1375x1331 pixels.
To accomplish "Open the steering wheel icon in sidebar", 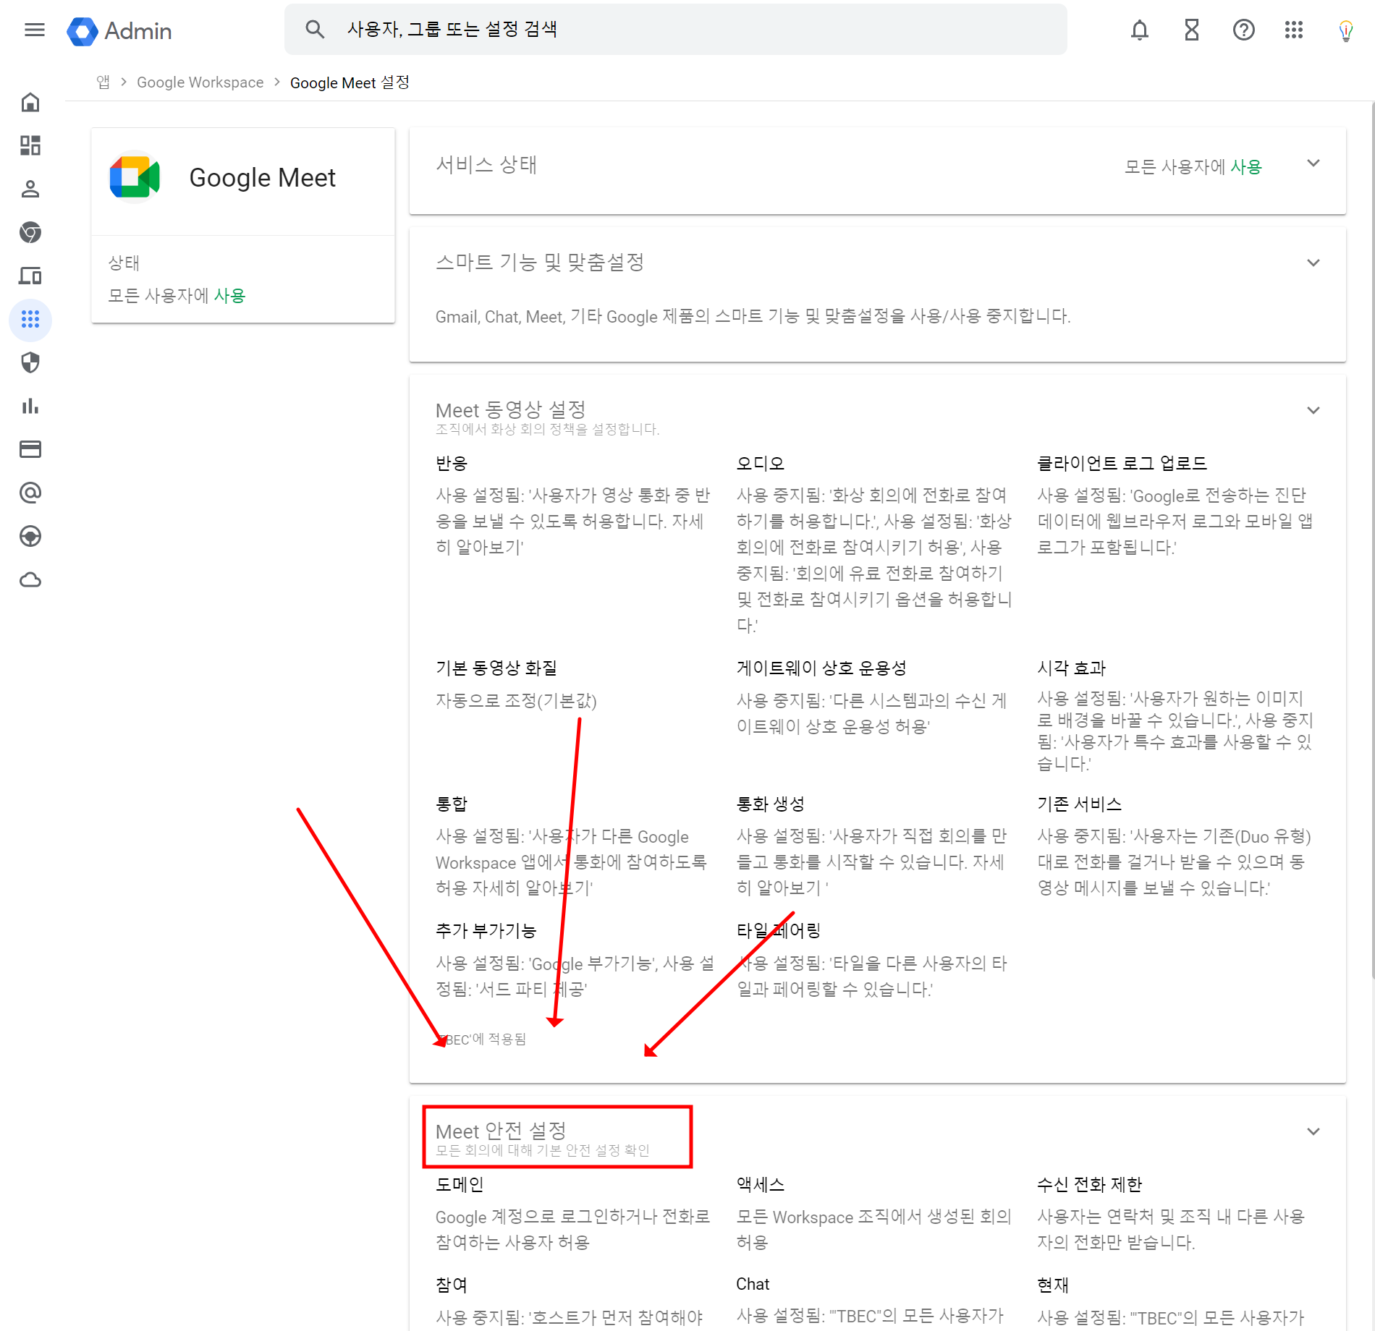I will click(x=30, y=536).
